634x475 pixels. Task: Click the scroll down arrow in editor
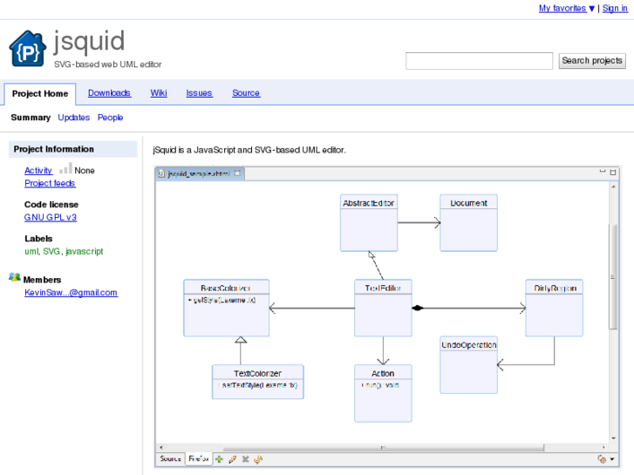tap(613, 438)
